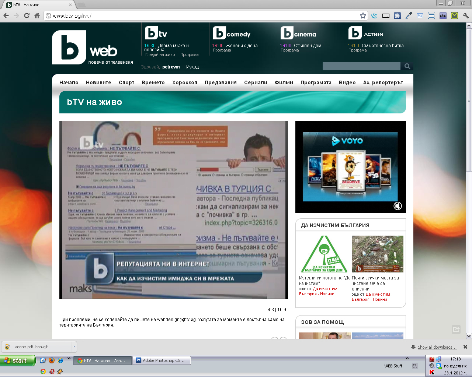472x377 pixels.
Task: Open the Chrome wrench menu
Action: (466, 15)
